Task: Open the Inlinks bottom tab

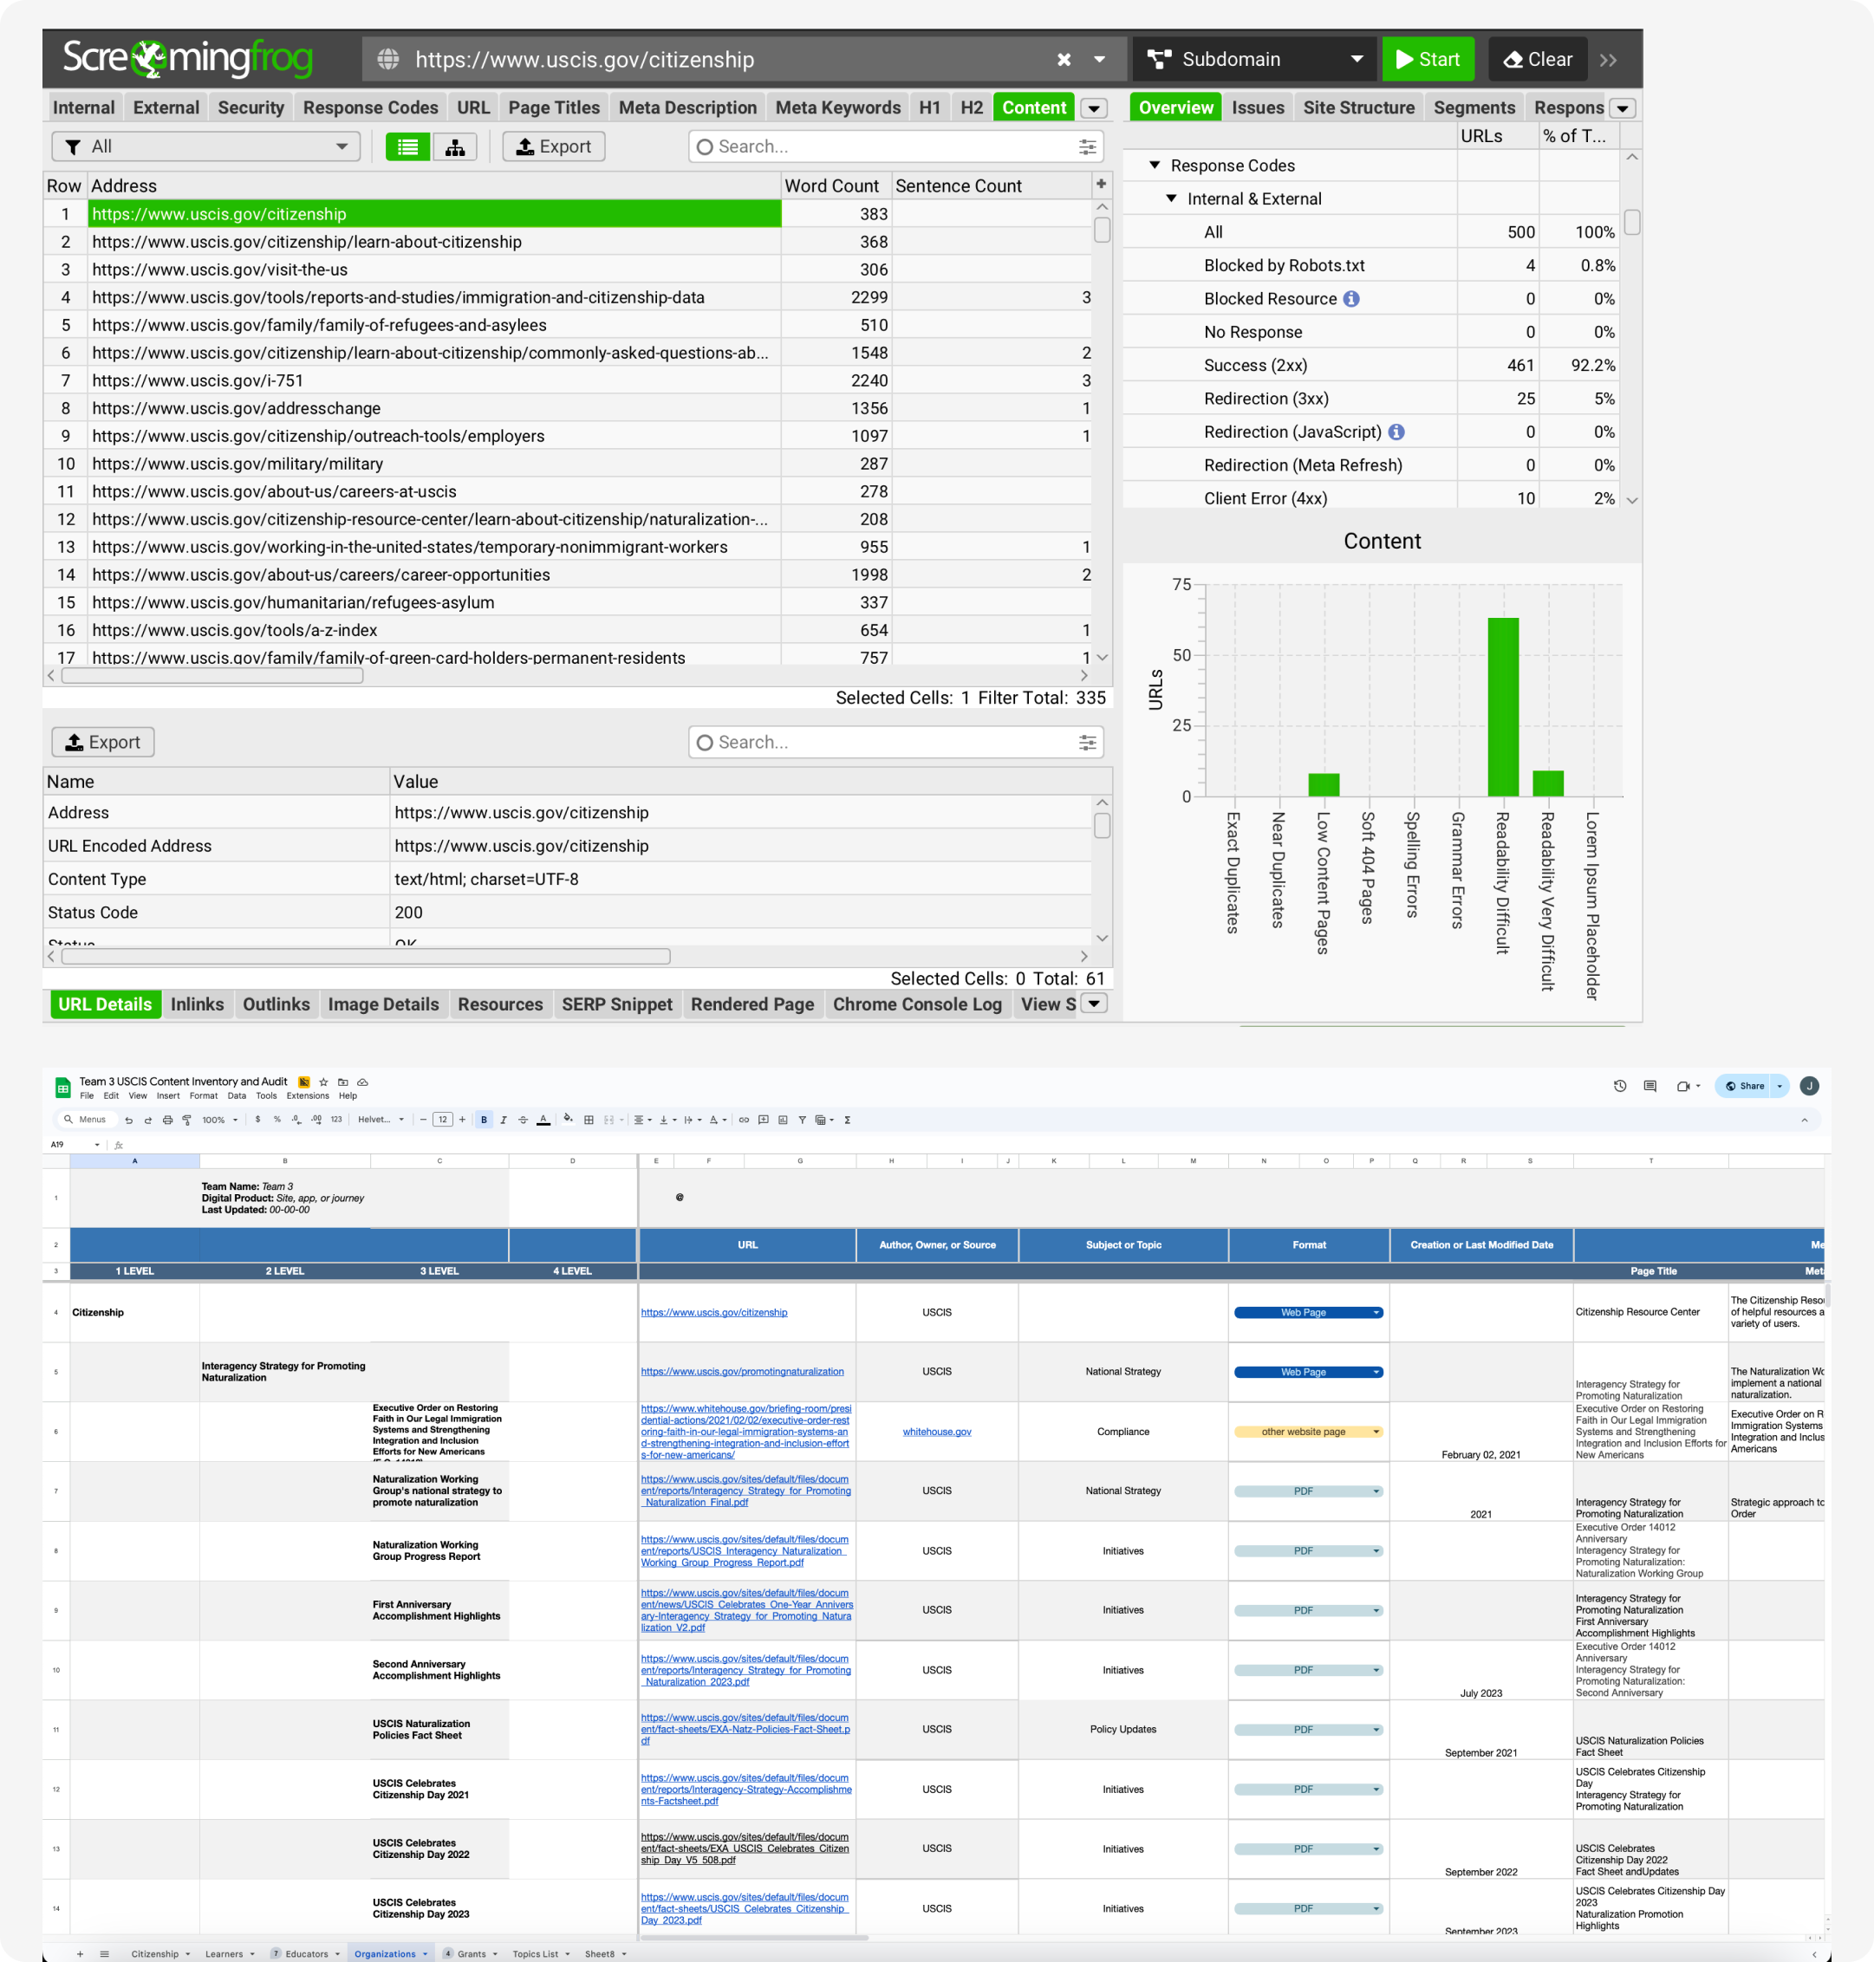Action: click(197, 1004)
